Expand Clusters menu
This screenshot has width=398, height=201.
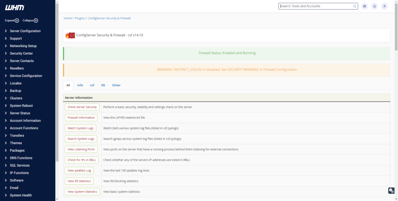(16, 98)
